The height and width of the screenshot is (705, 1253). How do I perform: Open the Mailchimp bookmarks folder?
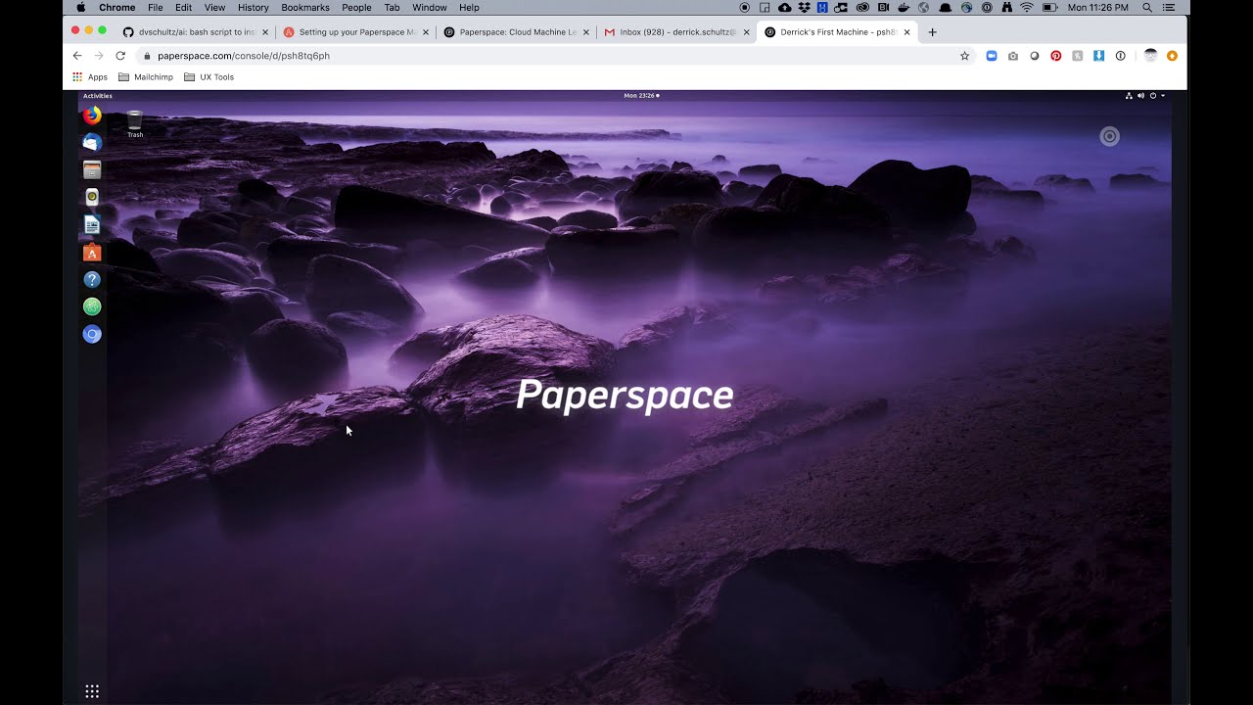[146, 77]
